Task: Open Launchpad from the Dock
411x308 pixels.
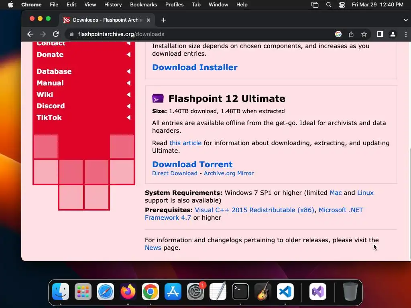Action: 83,292
